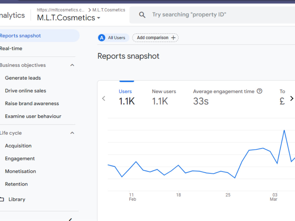Click the plus icon in Add comparison
The height and width of the screenshot is (221, 295).
click(x=173, y=38)
